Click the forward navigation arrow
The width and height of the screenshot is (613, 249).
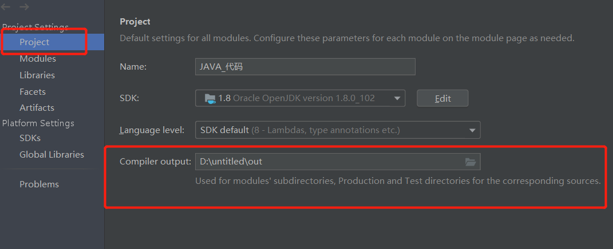pyautogui.click(x=24, y=7)
